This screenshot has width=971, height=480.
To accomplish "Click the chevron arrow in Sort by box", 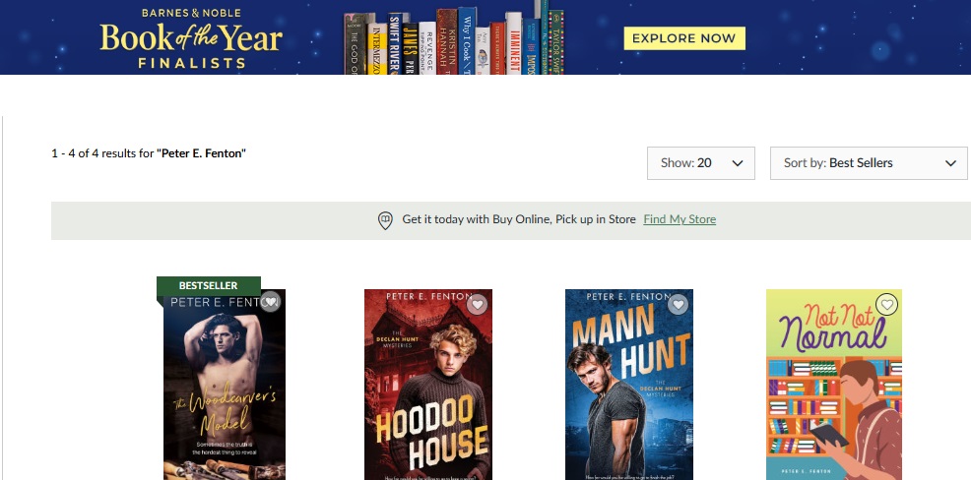I will point(950,163).
